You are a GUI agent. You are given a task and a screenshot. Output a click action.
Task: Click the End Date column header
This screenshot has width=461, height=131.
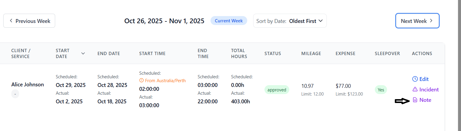(x=109, y=54)
